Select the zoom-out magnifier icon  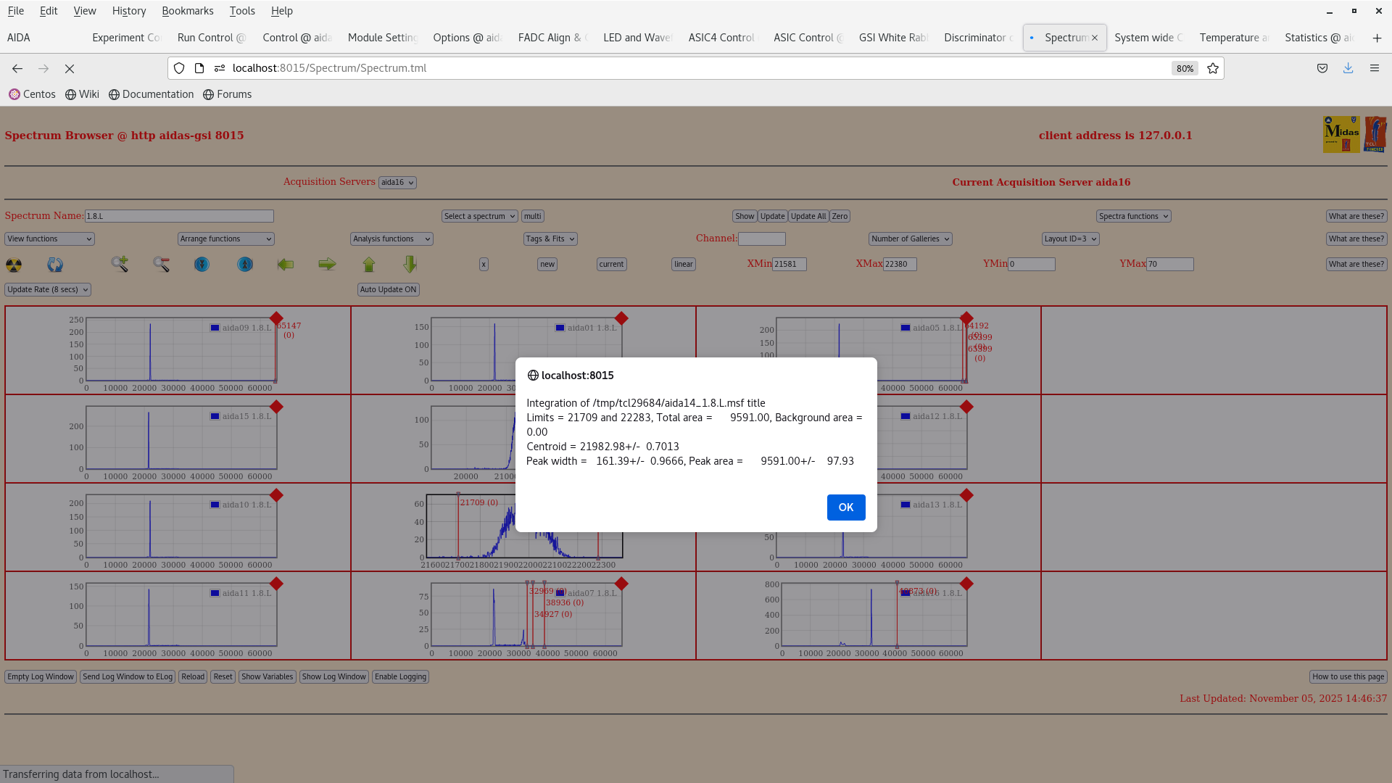click(x=162, y=264)
